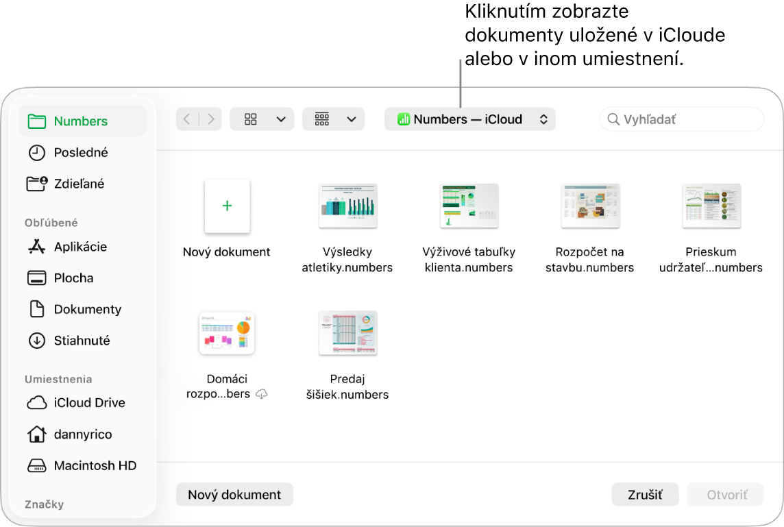This screenshot has width=784, height=527.
Task: Click the Vyhľadať search field
Action: pos(682,119)
